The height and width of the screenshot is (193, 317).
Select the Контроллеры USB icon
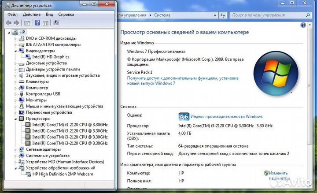click(x=22, y=94)
